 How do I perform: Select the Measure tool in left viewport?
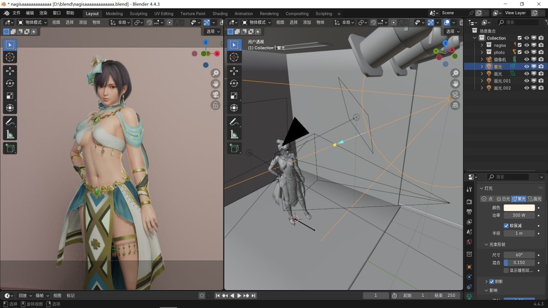(10, 135)
